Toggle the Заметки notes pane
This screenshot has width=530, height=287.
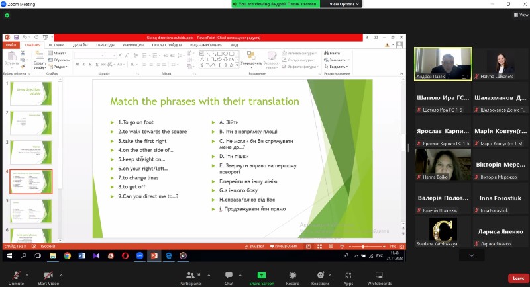tap(254, 247)
